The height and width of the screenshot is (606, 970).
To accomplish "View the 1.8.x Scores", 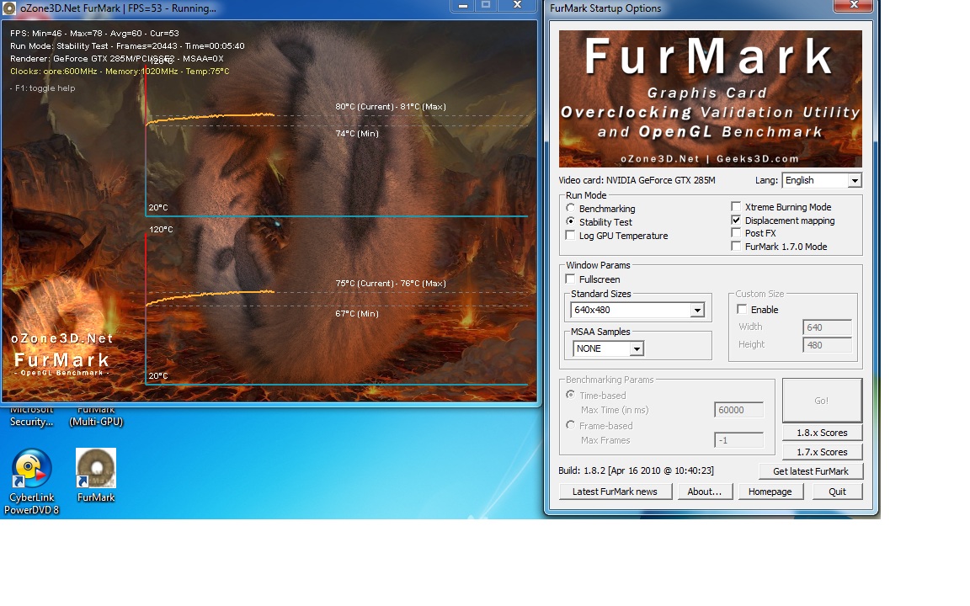I will pos(822,433).
